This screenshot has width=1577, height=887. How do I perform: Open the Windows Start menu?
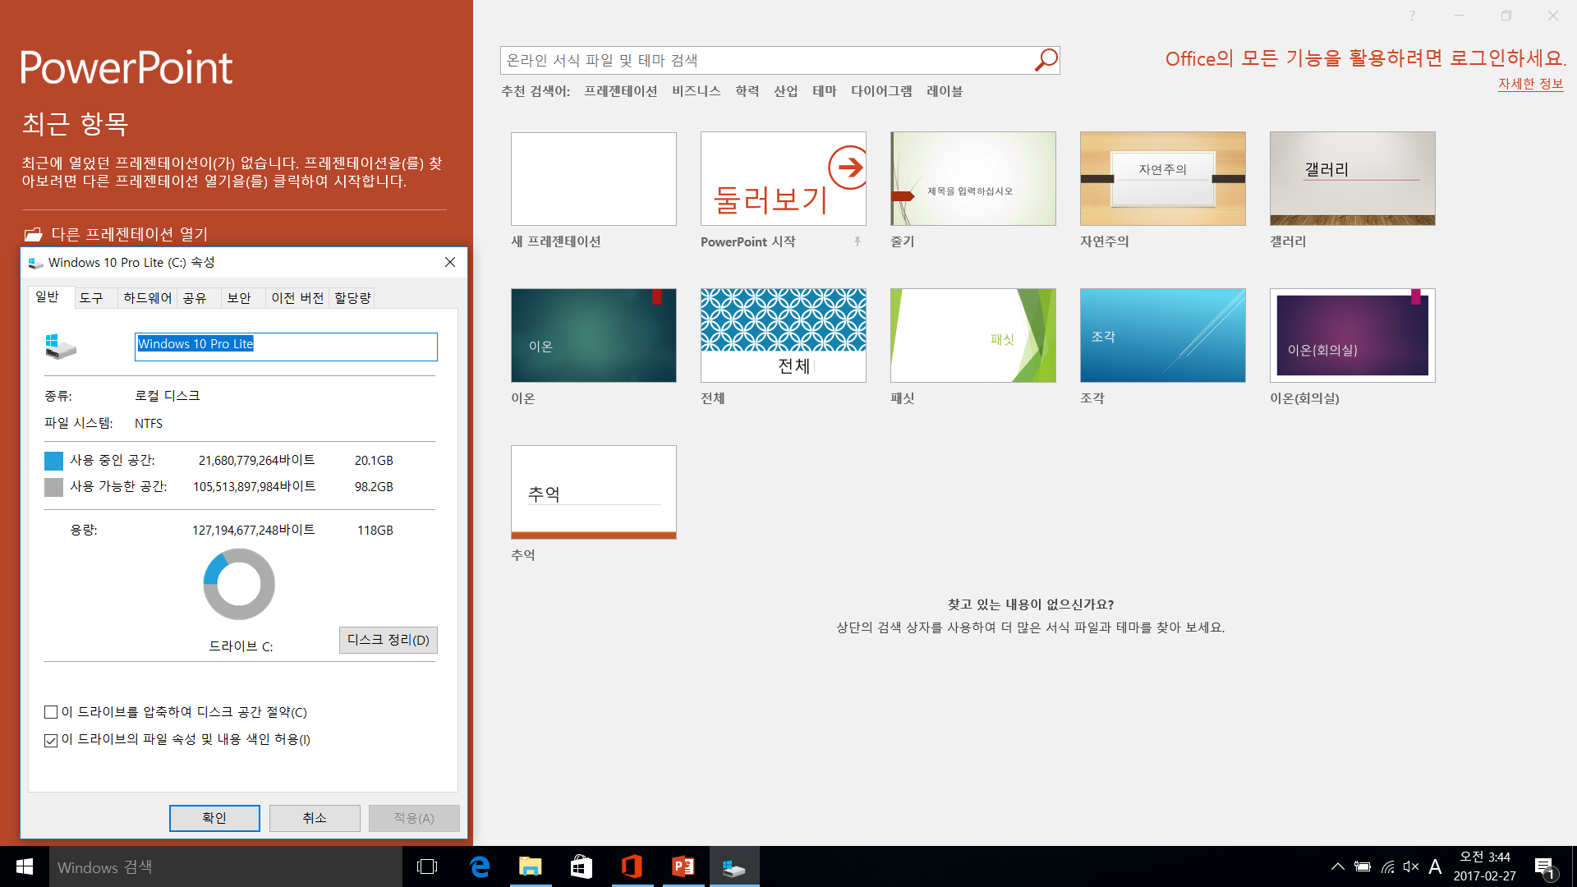pyautogui.click(x=25, y=866)
